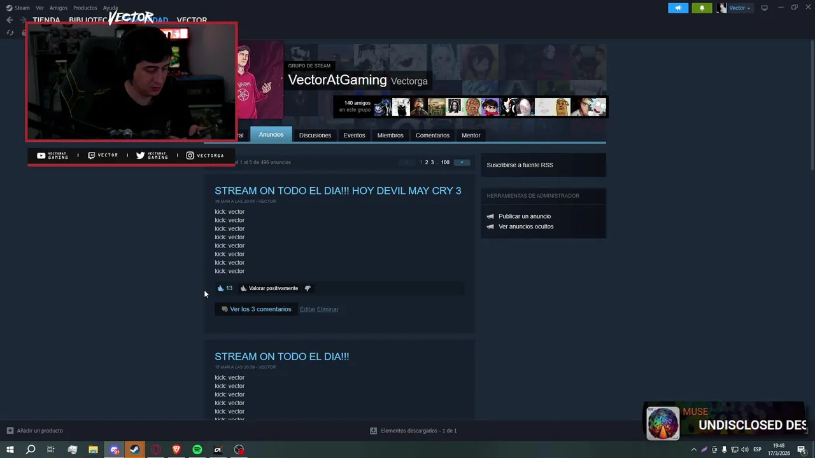This screenshot has height=458, width=815.
Task: Open Spotify from taskbar
Action: click(197, 450)
